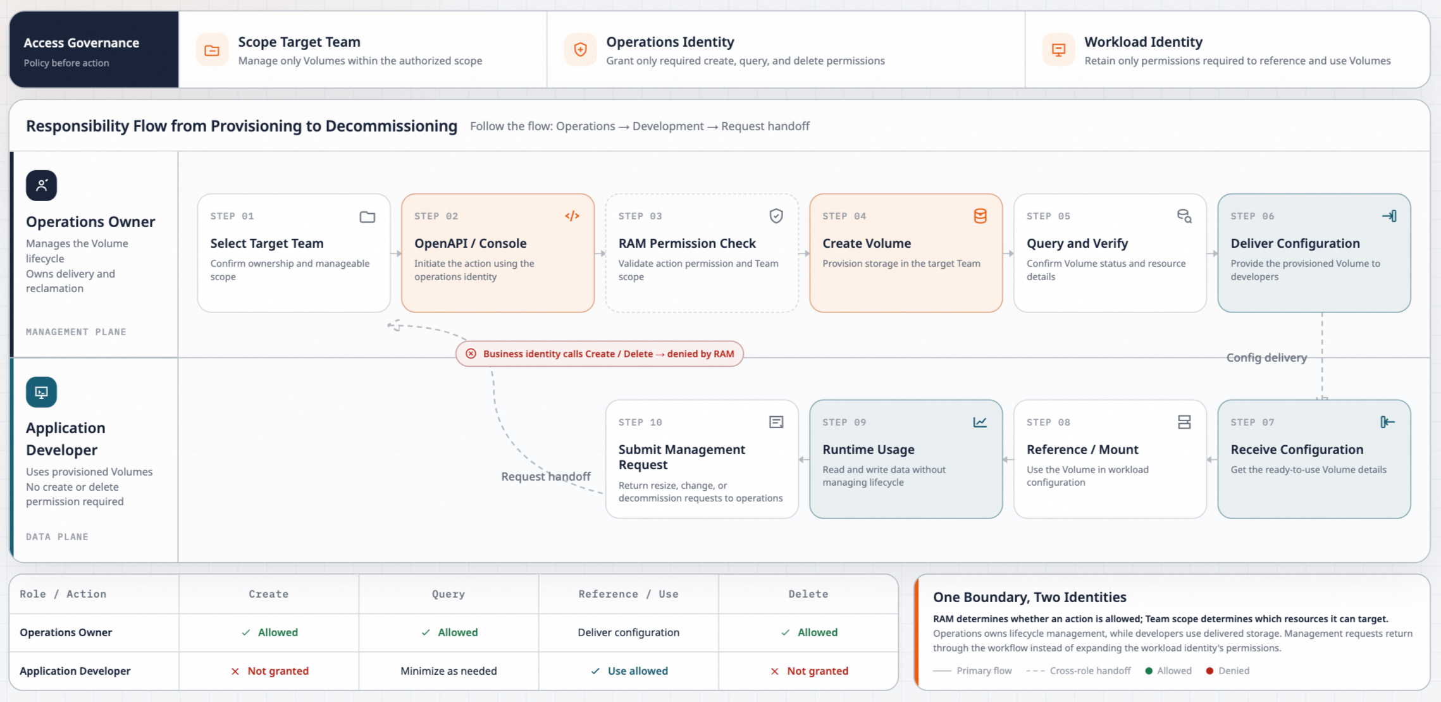Click the Primary flow legend entry
The height and width of the screenshot is (702, 1441).
click(x=972, y=670)
